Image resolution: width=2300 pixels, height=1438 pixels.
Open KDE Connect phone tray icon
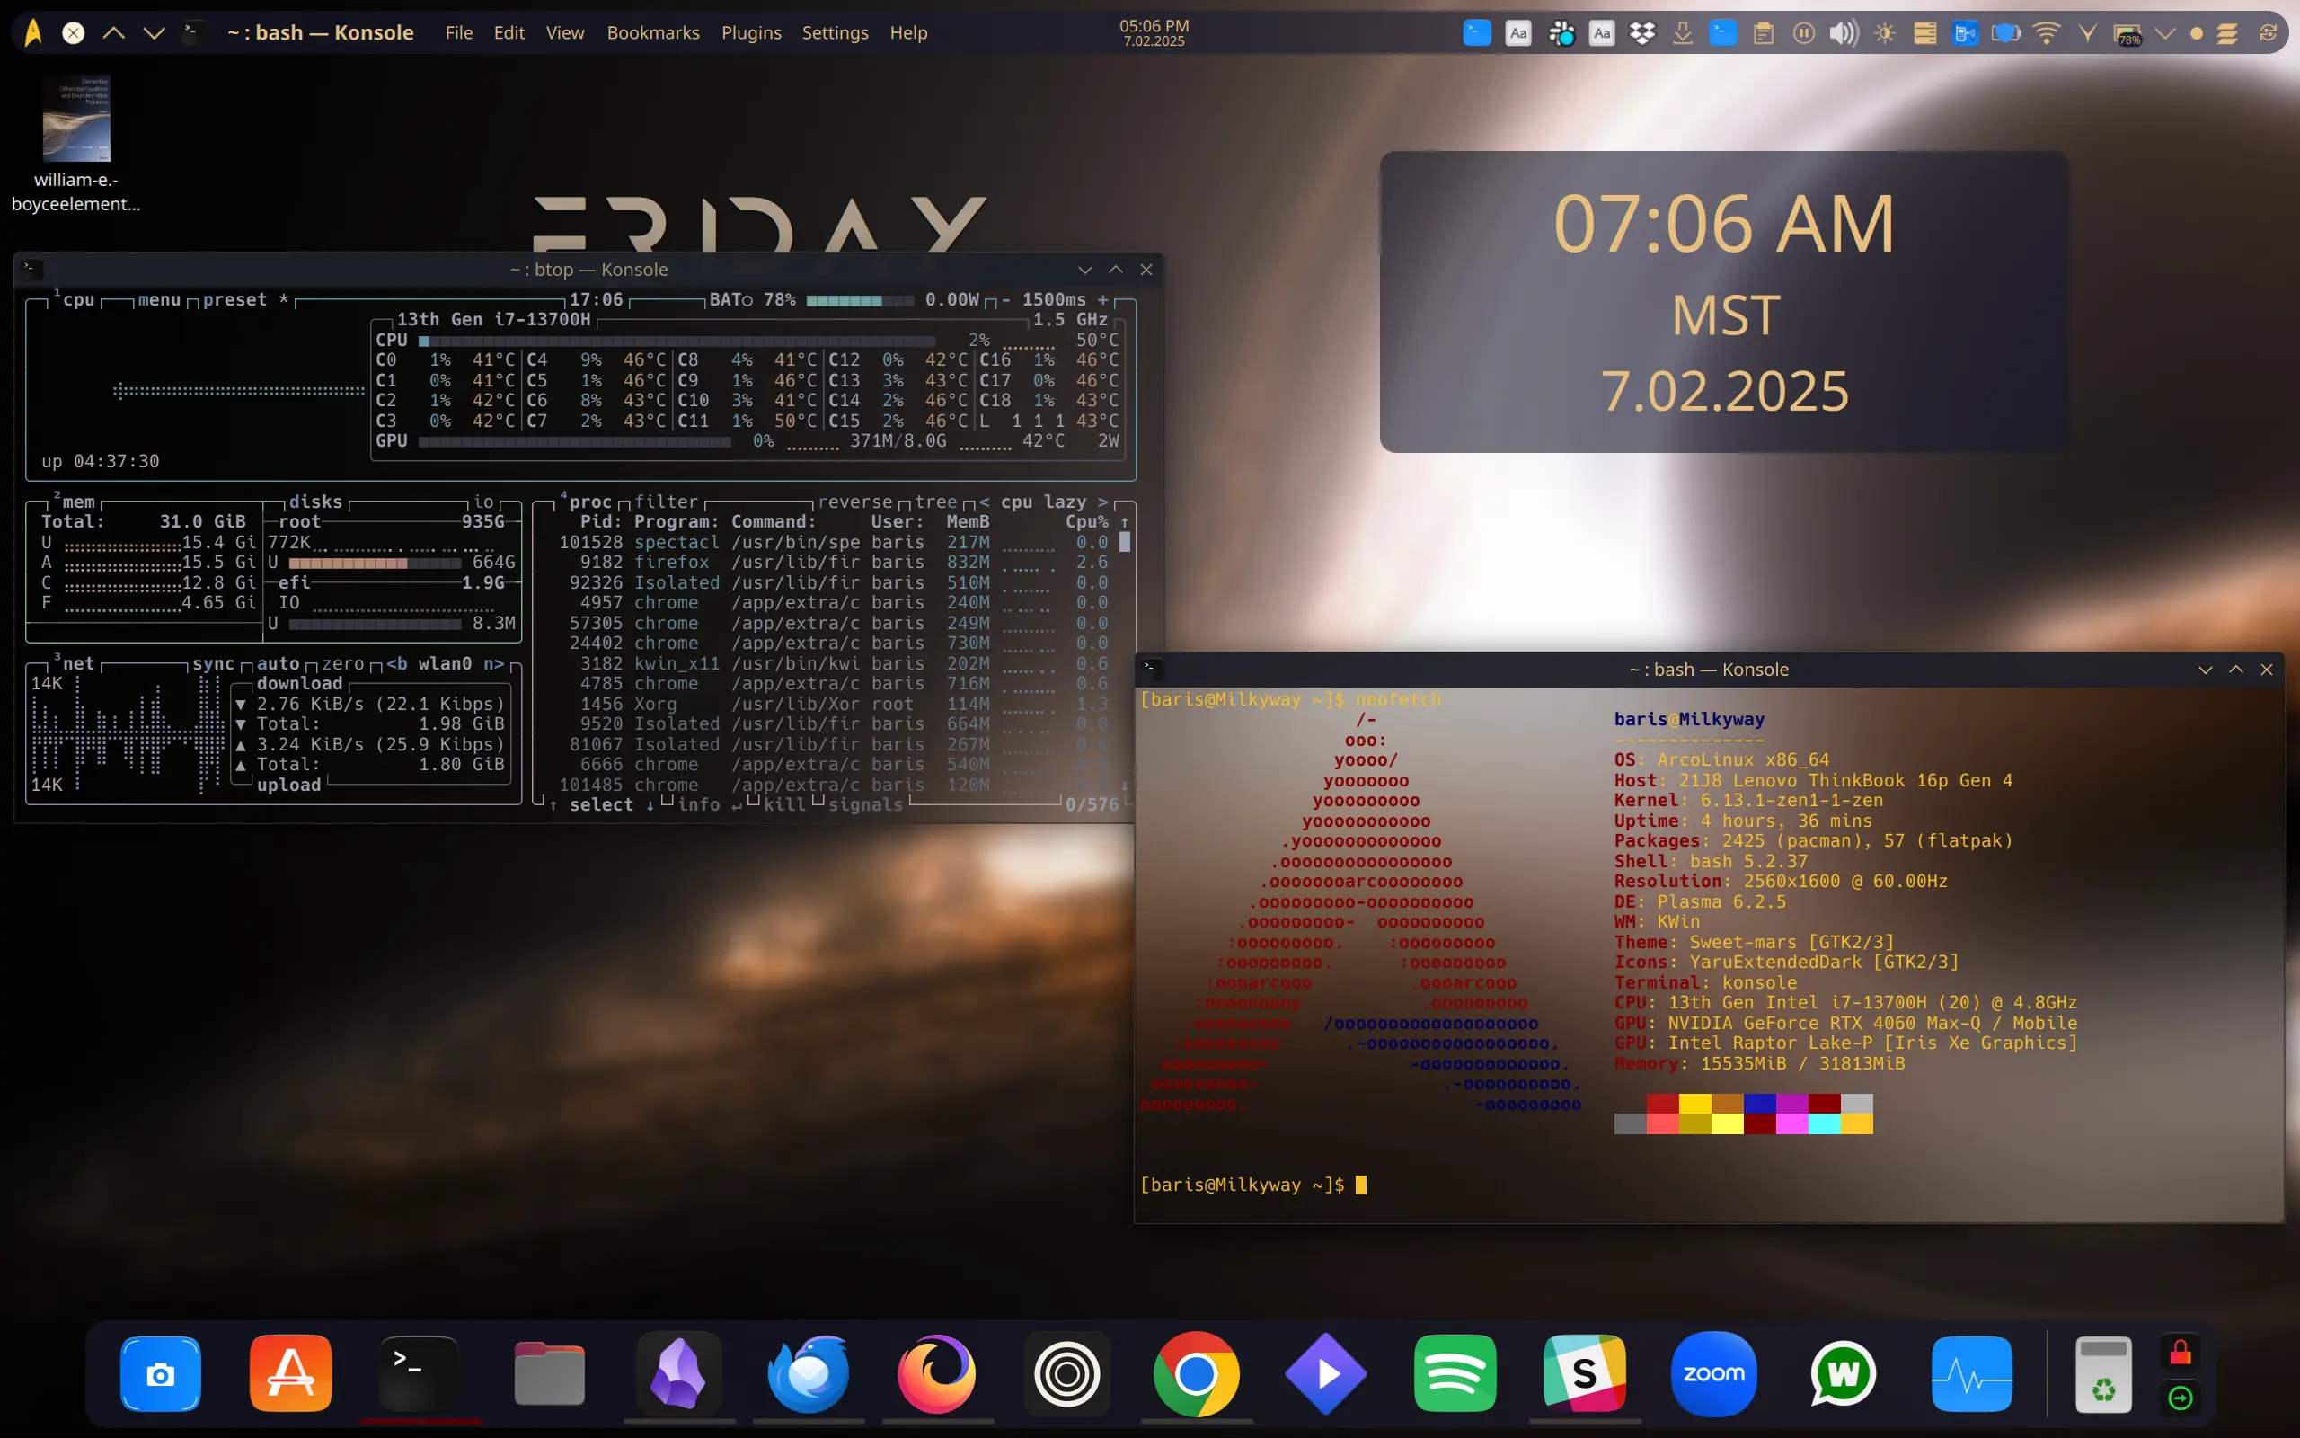pyautogui.click(x=1966, y=33)
